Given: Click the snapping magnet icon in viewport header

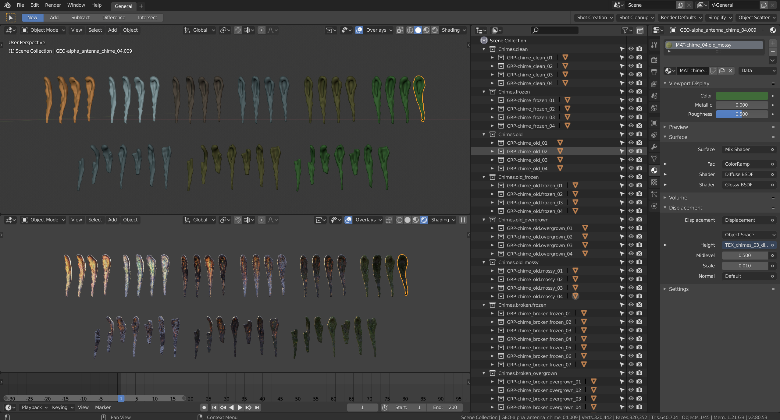Looking at the screenshot, I should (x=237, y=30).
